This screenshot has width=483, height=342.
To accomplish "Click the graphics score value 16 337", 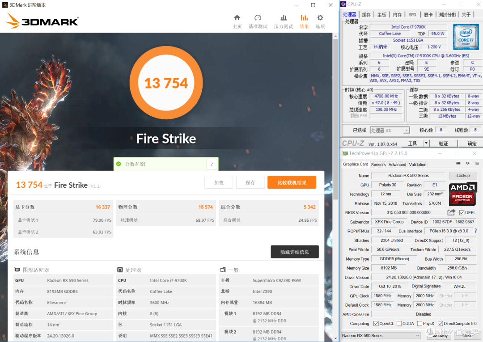I will (102, 207).
